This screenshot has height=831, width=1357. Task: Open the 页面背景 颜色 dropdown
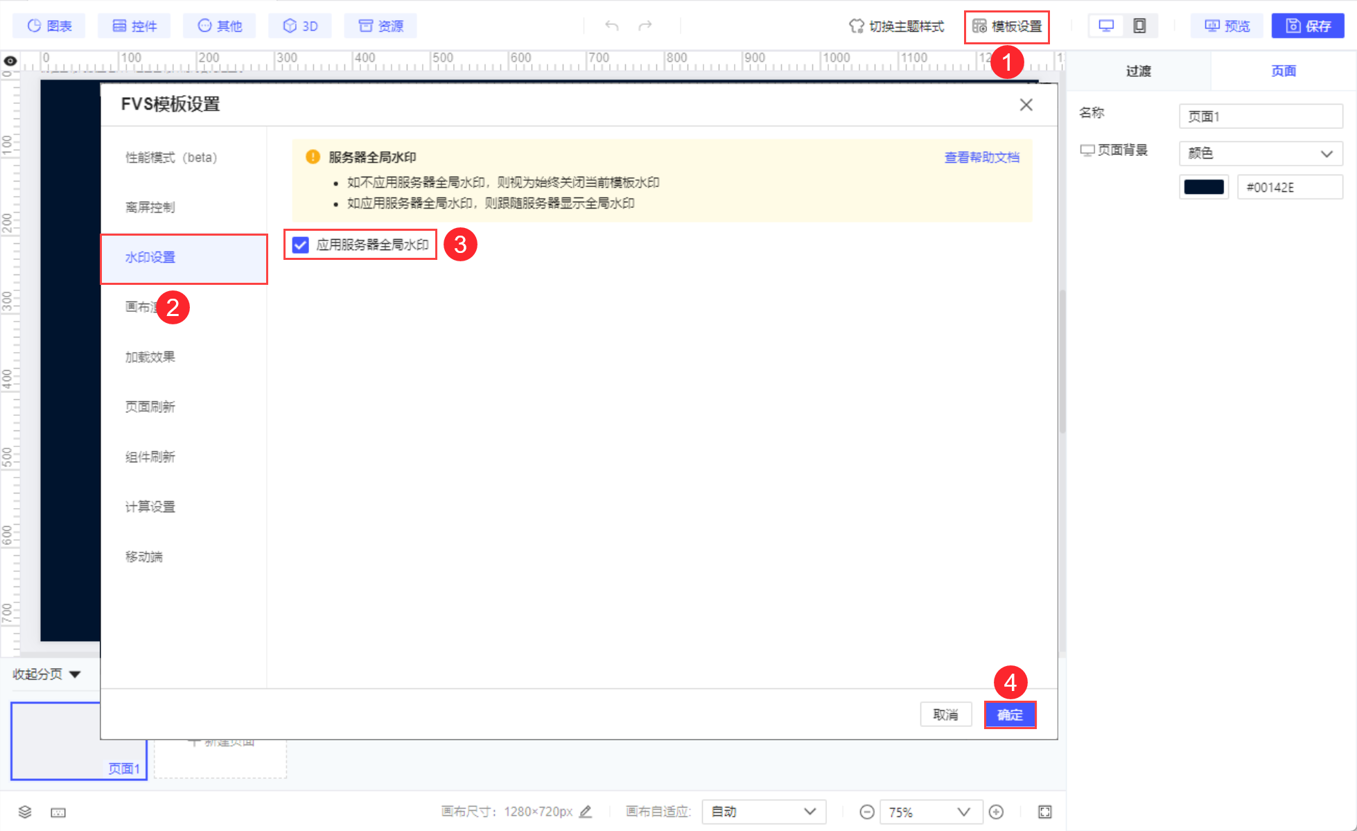coord(1260,153)
